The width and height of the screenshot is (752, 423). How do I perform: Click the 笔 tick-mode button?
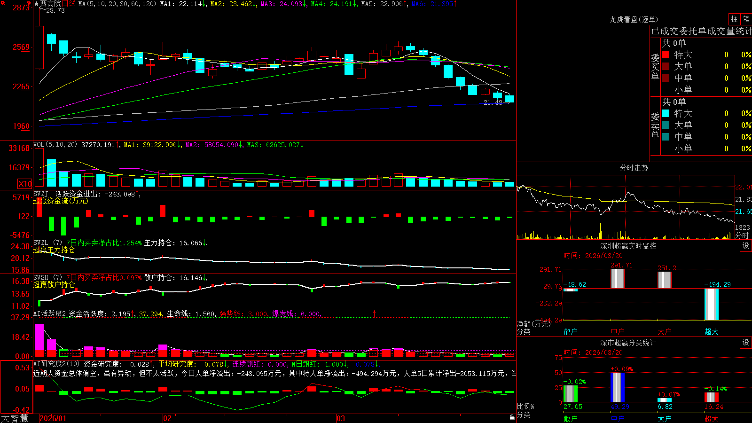(746, 19)
